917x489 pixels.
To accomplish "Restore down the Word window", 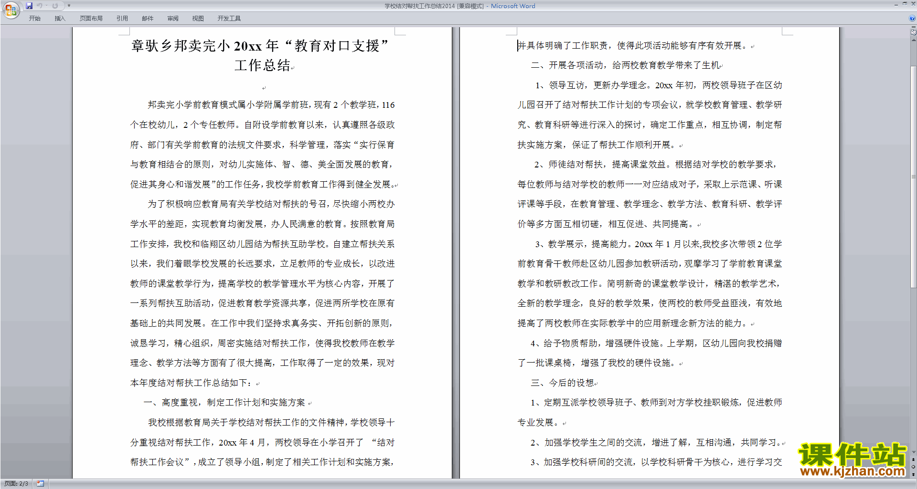I will [905, 4].
